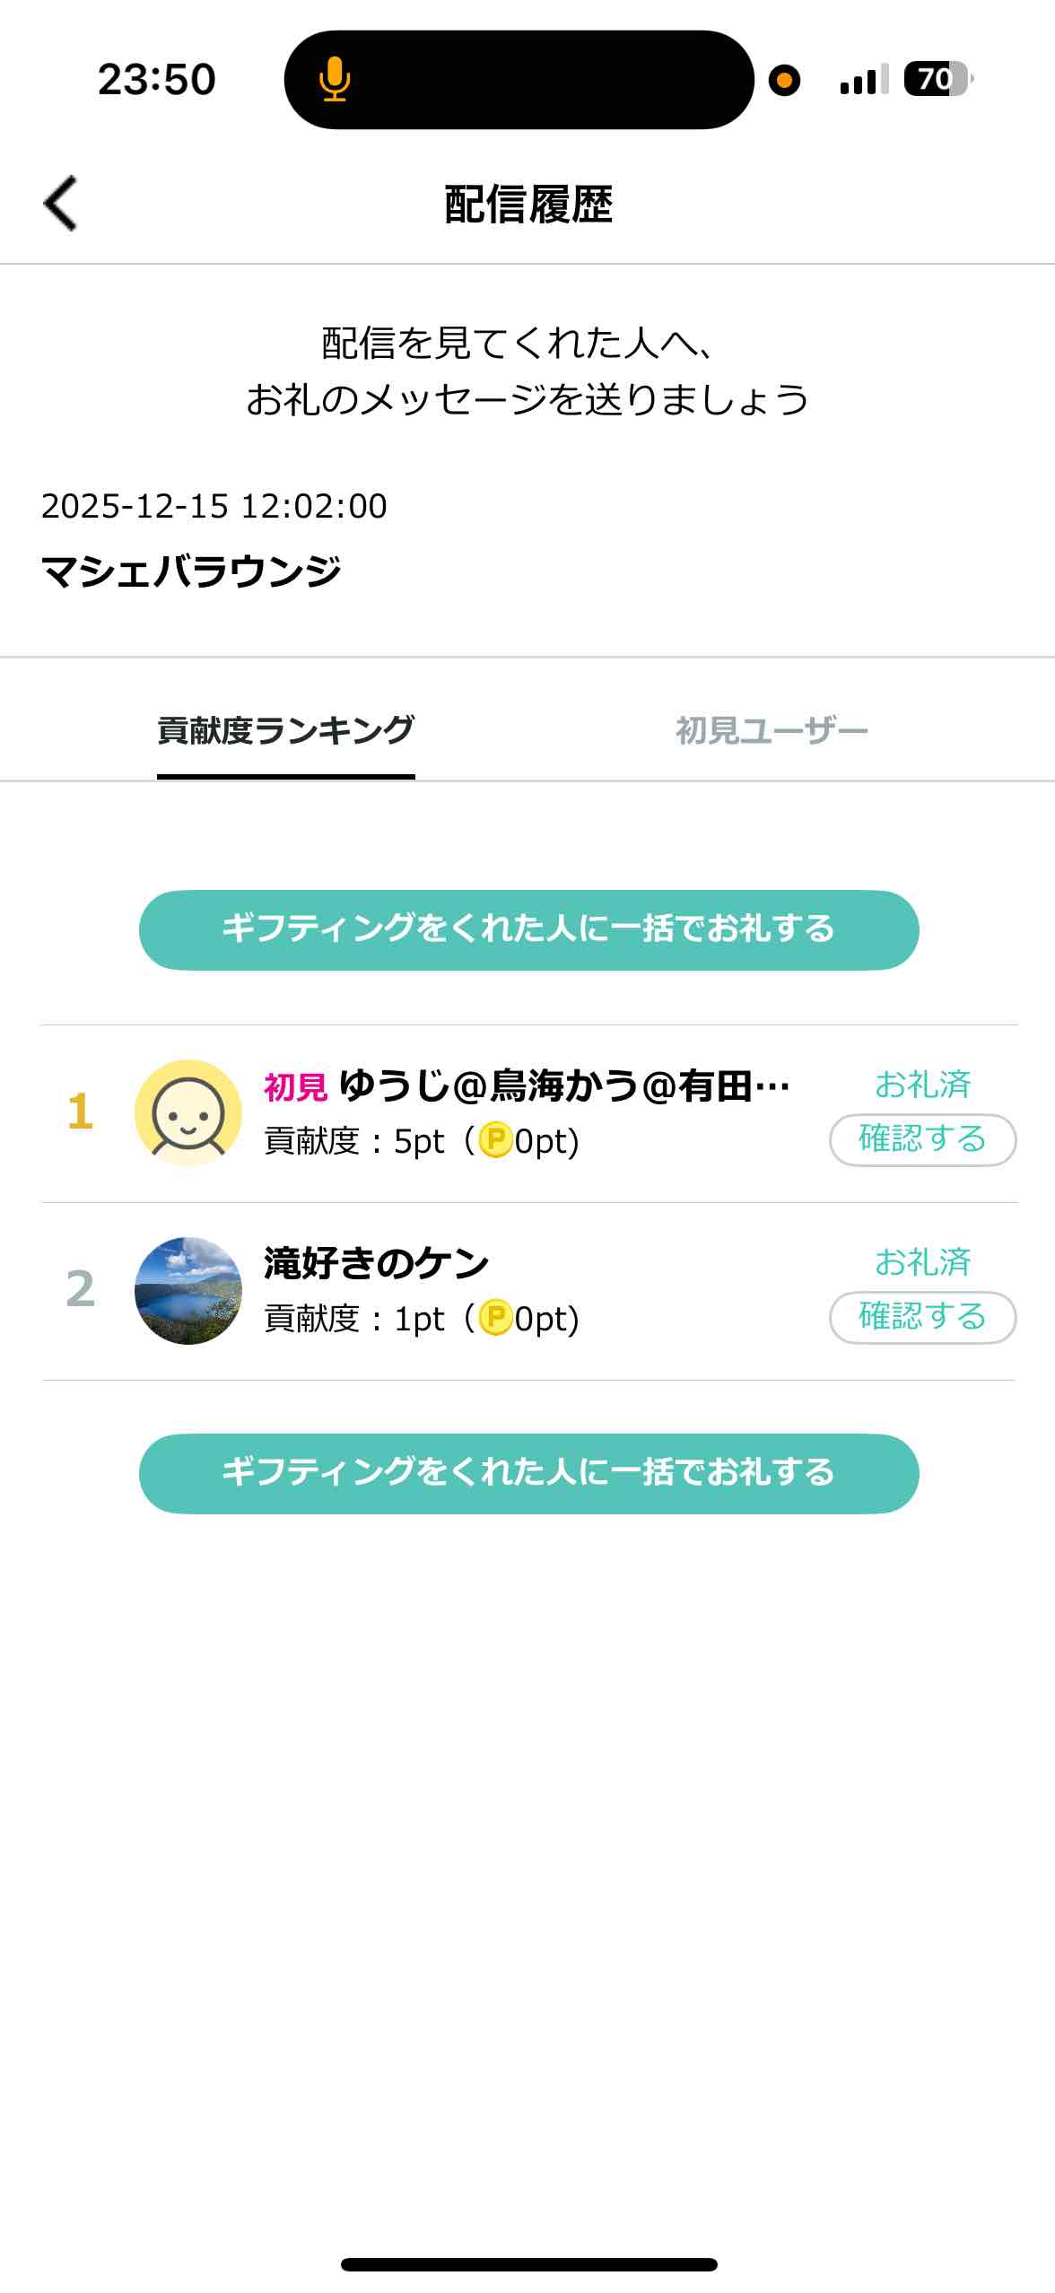
Task: Tap the orange recording dot indicator
Action: (x=784, y=80)
